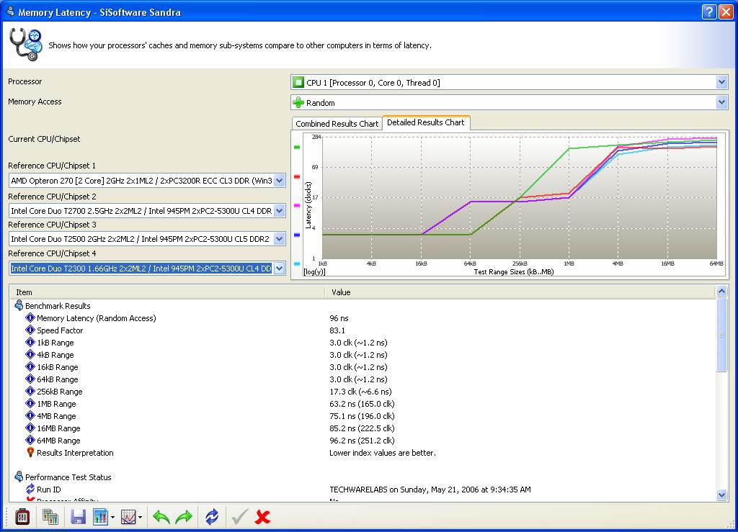Open the line graph icon's dropdown arrow

(x=141, y=518)
